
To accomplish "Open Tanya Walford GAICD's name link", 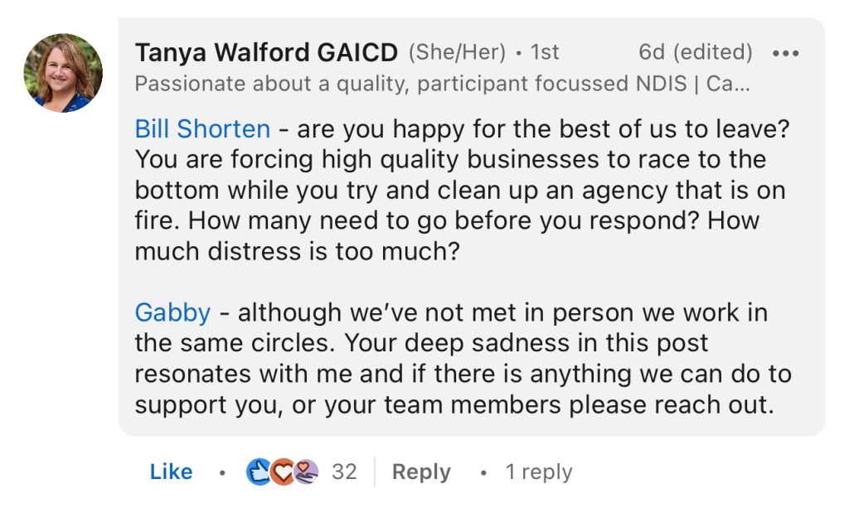I will pos(266,52).
